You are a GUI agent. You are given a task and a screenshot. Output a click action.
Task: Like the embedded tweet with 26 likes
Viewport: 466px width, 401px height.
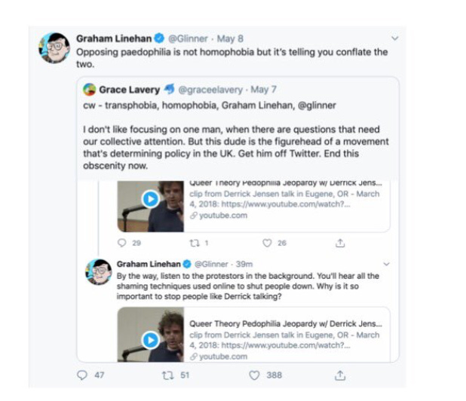pyautogui.click(x=267, y=243)
